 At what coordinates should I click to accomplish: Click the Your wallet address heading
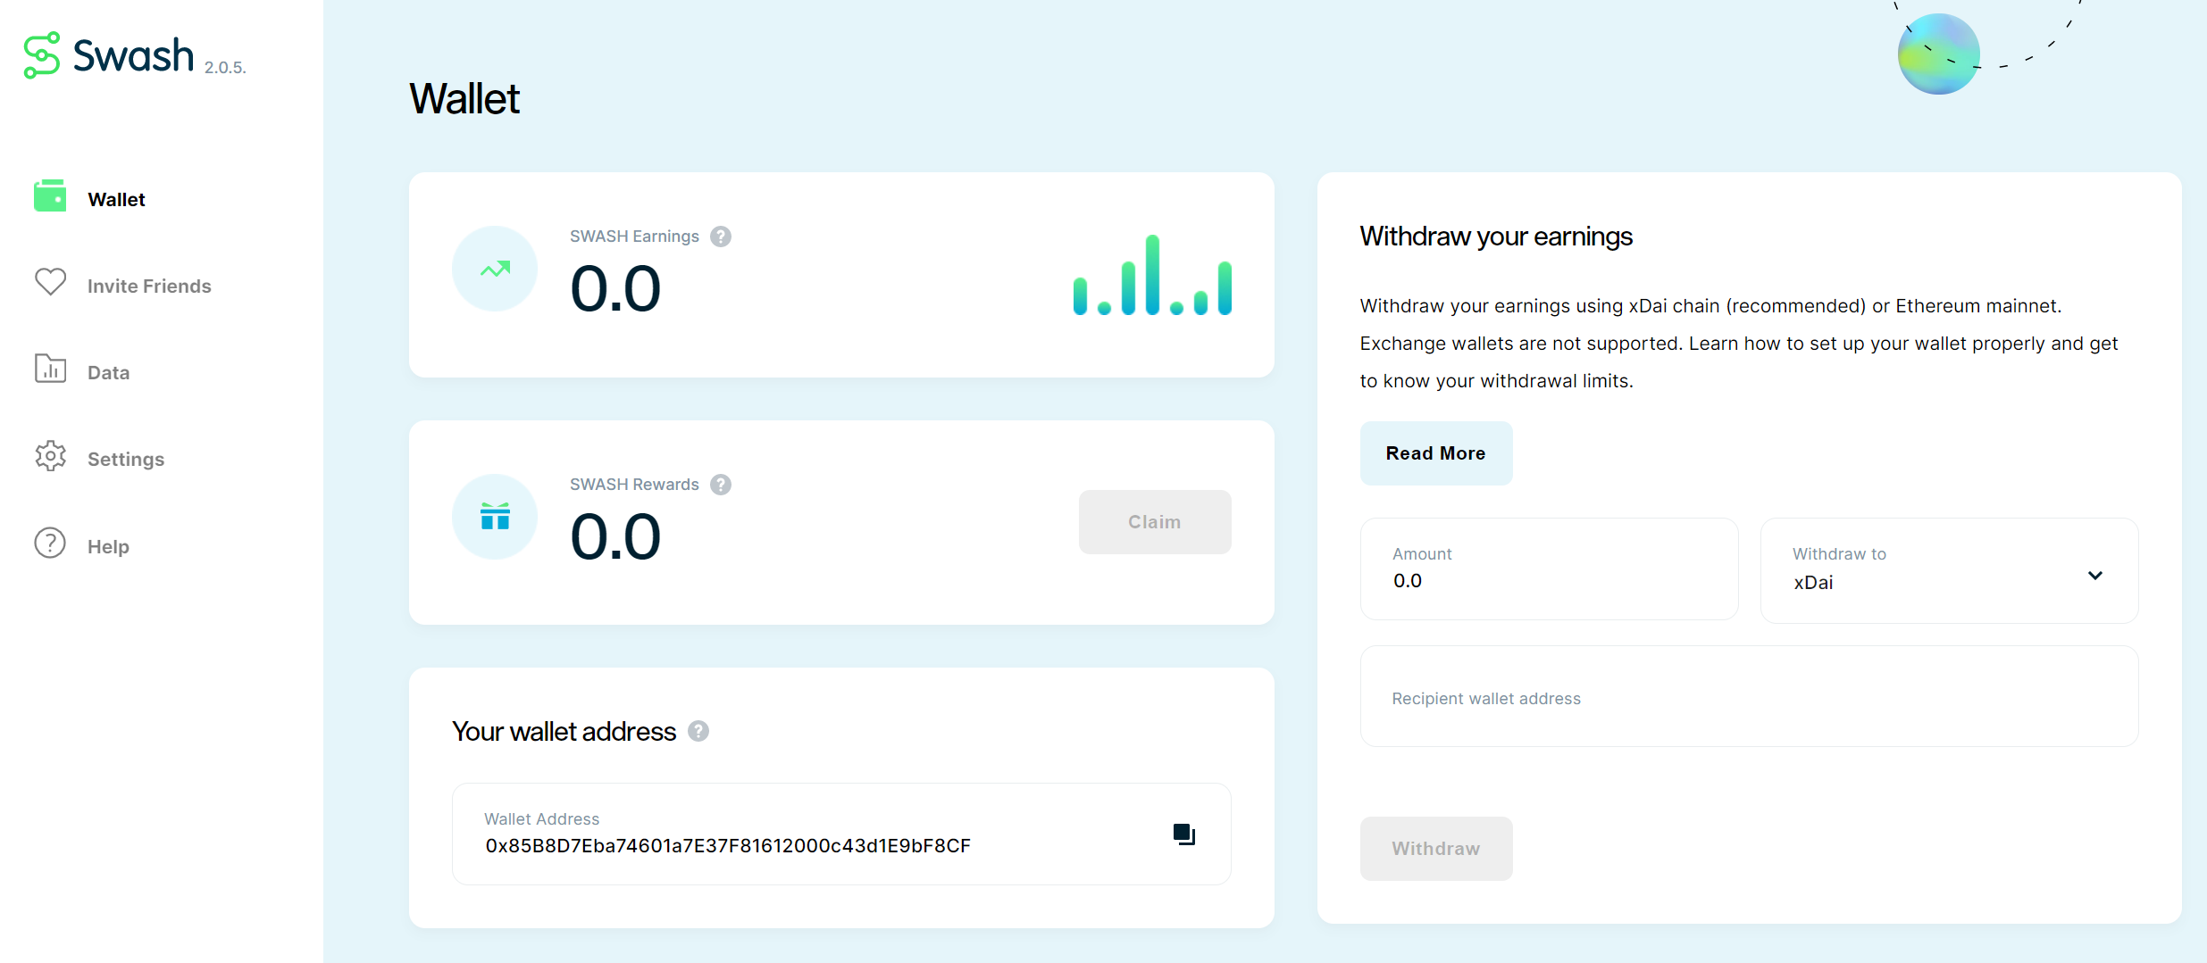pos(564,732)
